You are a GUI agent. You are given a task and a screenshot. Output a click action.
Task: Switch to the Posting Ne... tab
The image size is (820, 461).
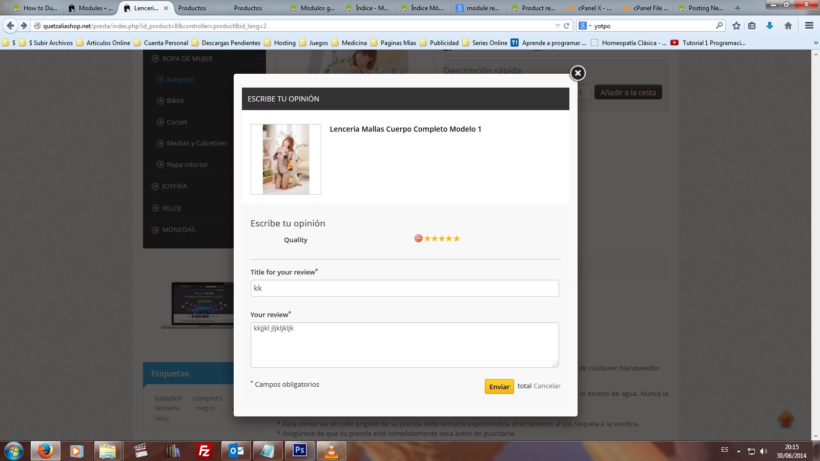(701, 8)
